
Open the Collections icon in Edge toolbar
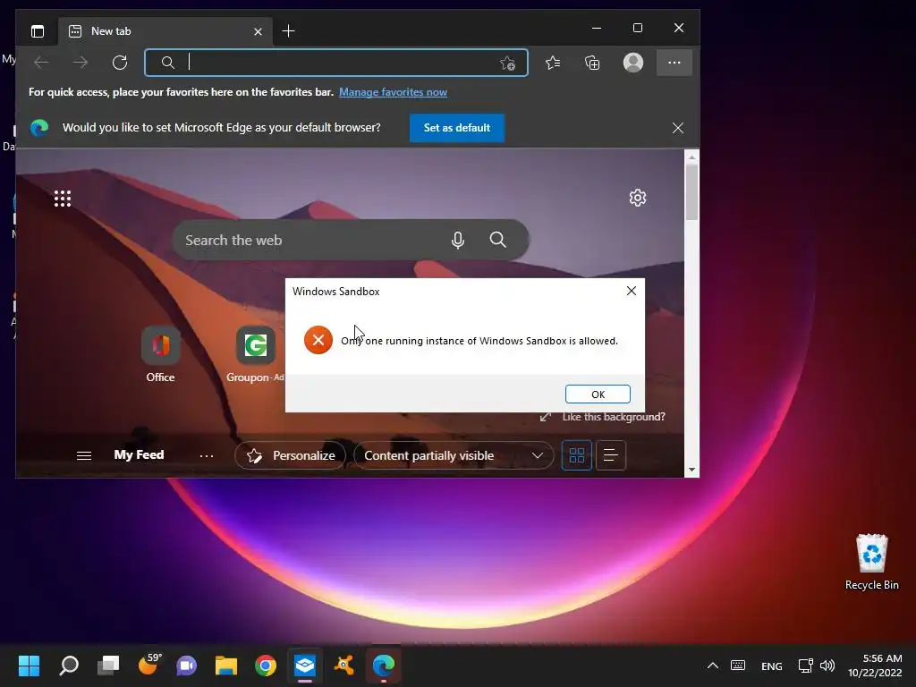pos(592,63)
